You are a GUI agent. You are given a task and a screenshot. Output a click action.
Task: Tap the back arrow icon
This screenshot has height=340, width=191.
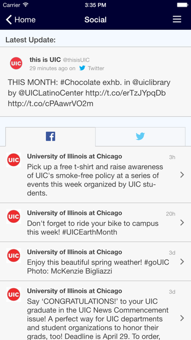(x=9, y=20)
